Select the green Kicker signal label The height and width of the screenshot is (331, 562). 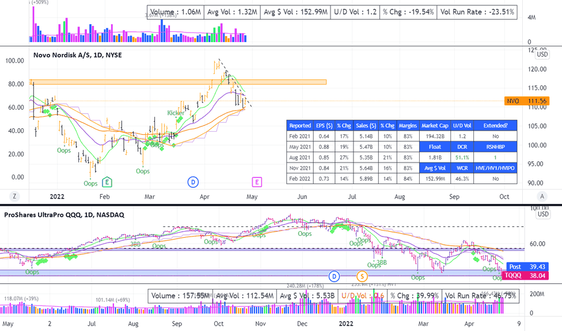(175, 113)
